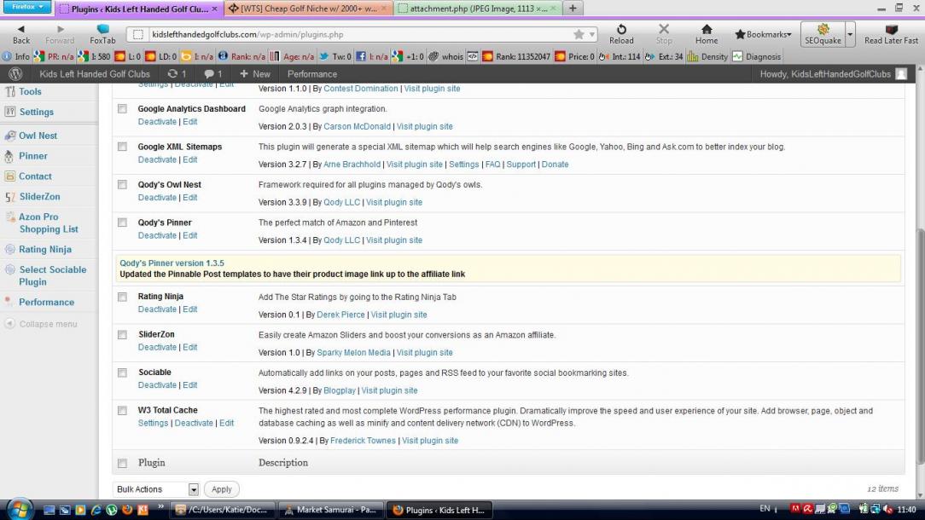Open the Pinner sidebar menu

(32, 156)
